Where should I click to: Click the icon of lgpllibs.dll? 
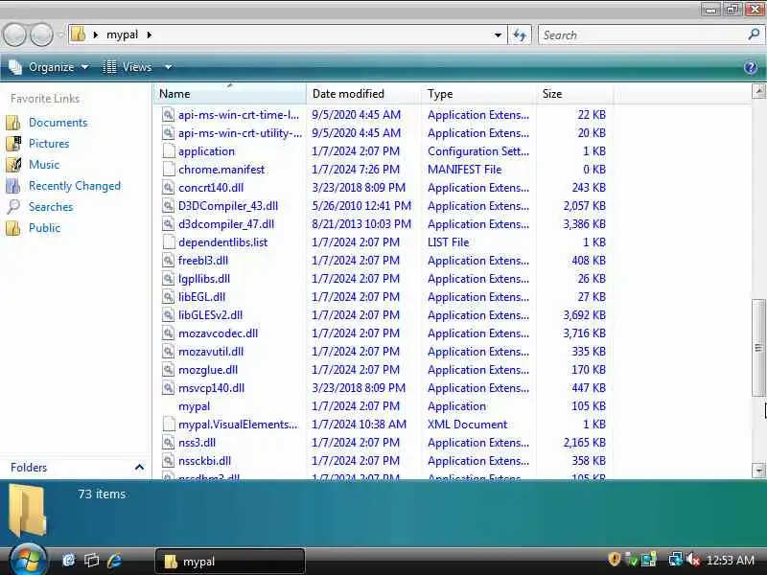[x=169, y=279]
